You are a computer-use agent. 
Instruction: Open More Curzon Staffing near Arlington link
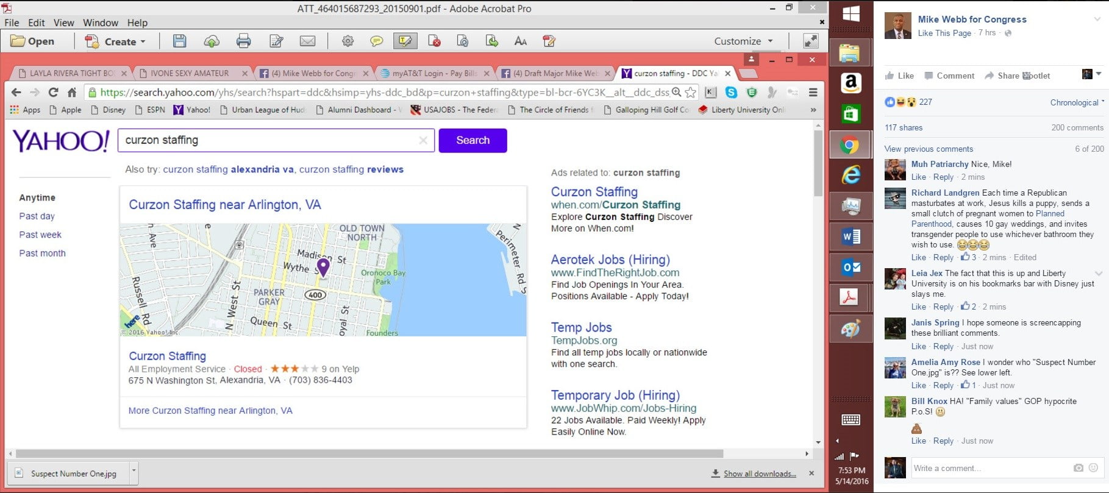[x=210, y=411]
